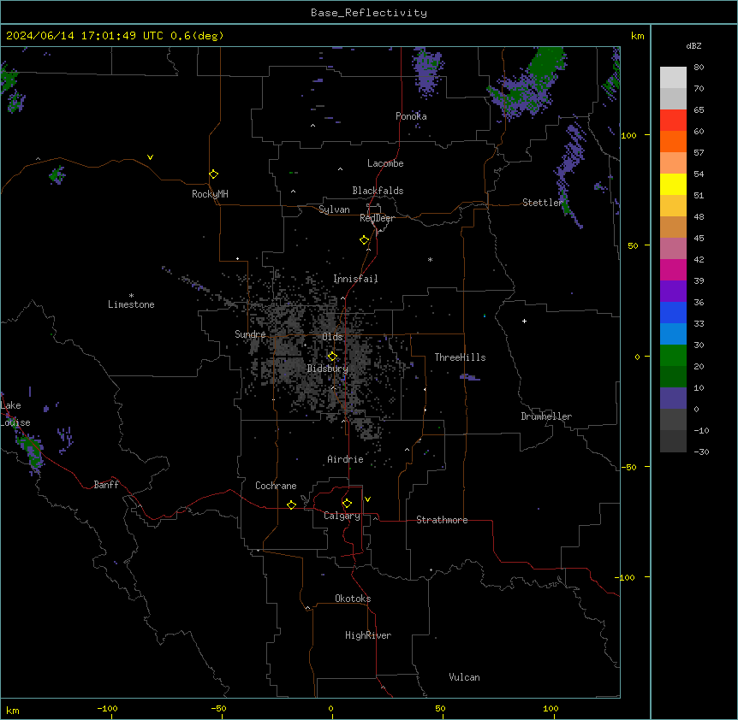Click the -100 tick label on bottom axis
This screenshot has width=738, height=720.
[x=107, y=708]
